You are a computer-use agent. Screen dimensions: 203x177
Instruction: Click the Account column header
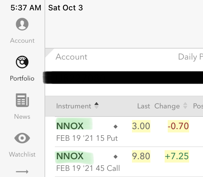(x=71, y=57)
